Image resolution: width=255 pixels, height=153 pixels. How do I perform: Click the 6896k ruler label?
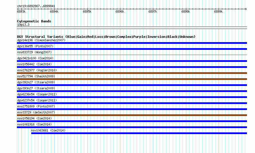point(120,11)
